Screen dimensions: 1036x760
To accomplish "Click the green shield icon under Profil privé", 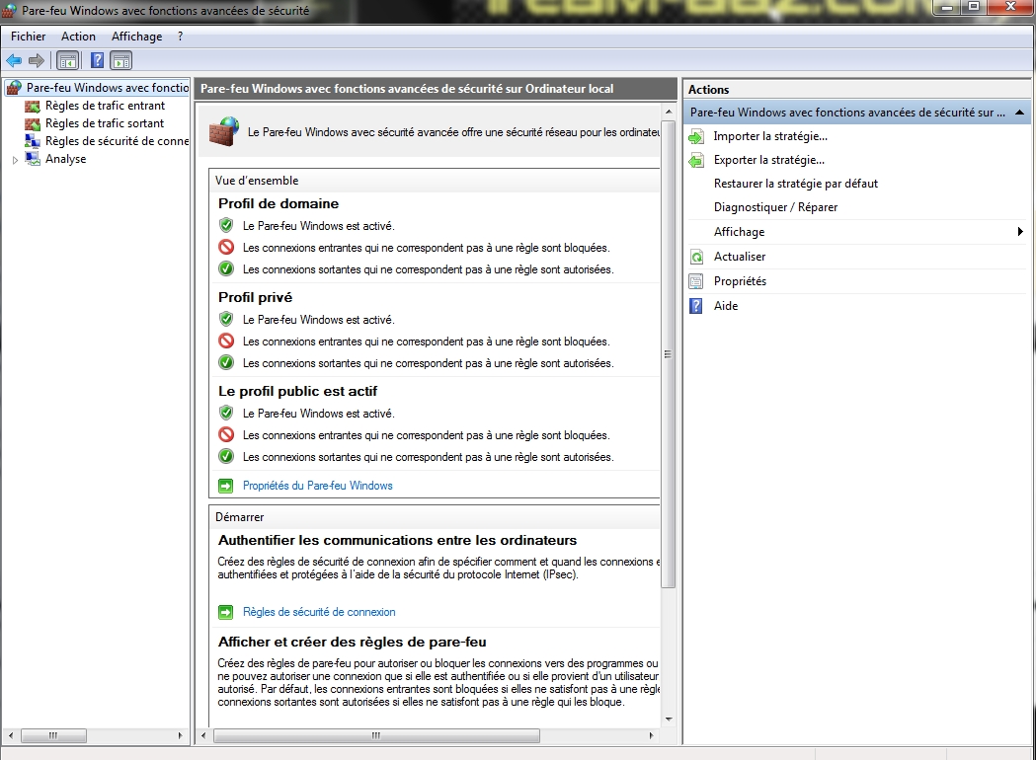I will 226,319.
